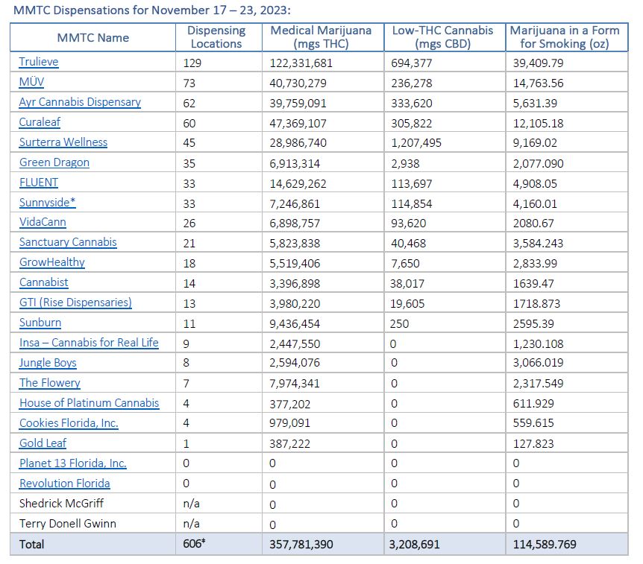This screenshot has height=564, width=643.
Task: Open Surterra Wellness link
Action: click(x=63, y=142)
